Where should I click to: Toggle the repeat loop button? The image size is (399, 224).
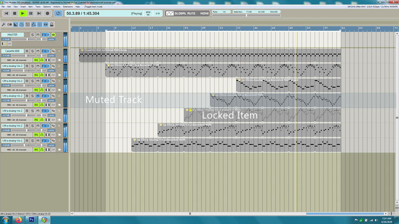click(x=58, y=13)
